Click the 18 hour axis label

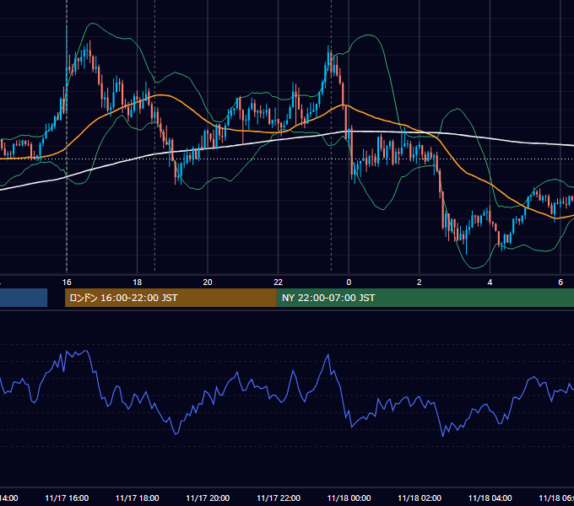tap(138, 283)
